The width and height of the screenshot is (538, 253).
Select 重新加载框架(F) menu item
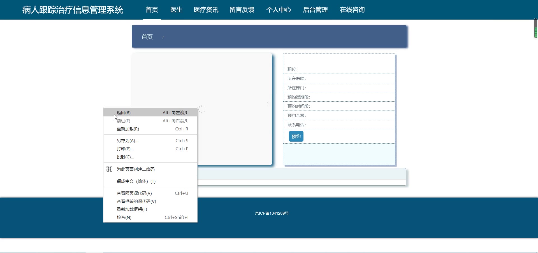tap(132, 209)
